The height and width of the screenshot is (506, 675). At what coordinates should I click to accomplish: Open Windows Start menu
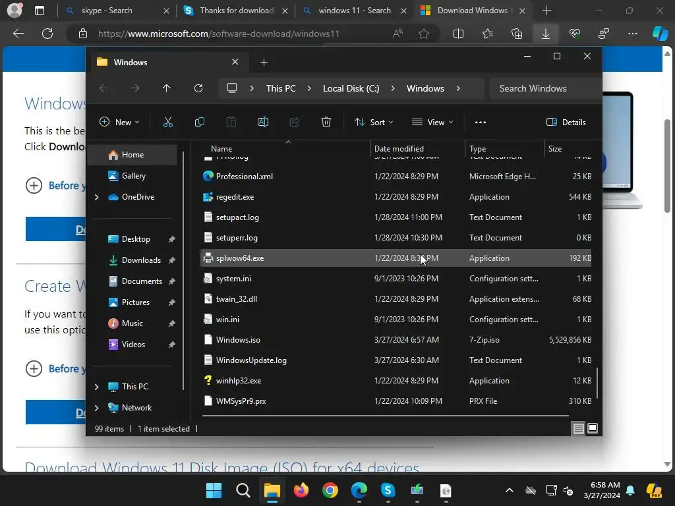click(214, 490)
